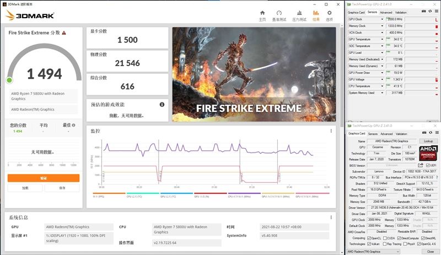Open the monitoring panel three-dot menu
441x255 pixels.
coord(331,131)
